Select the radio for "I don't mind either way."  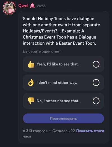tap(96, 83)
